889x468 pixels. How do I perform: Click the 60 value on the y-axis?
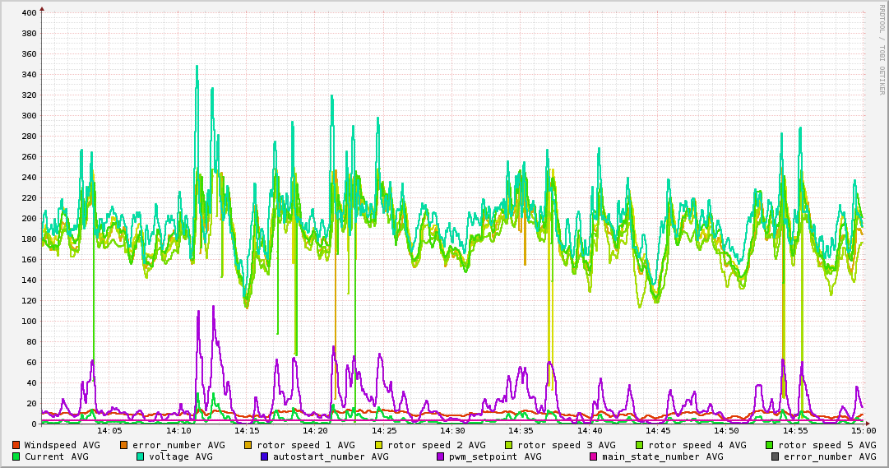[x=32, y=363]
